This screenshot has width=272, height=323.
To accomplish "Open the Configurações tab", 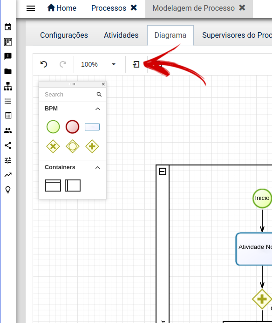I will 64,35.
